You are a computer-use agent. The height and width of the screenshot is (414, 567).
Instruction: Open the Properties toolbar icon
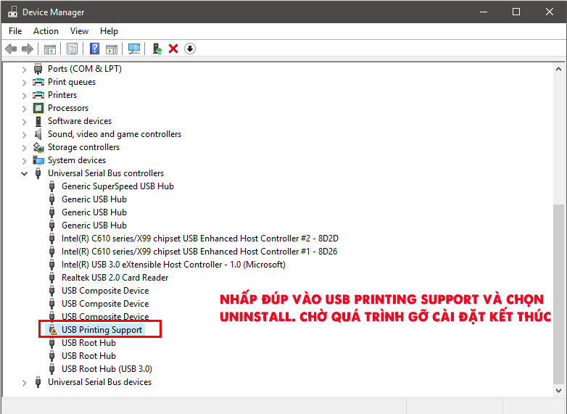click(x=72, y=49)
